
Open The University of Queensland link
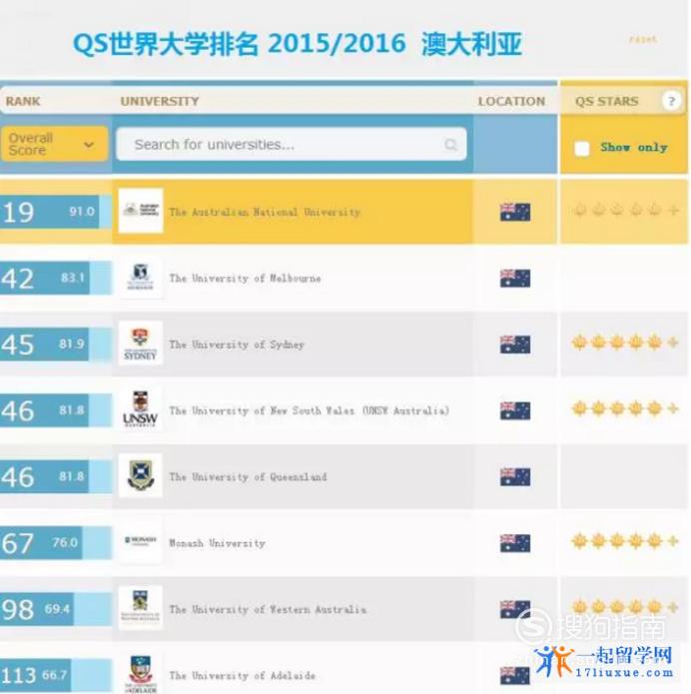(248, 477)
